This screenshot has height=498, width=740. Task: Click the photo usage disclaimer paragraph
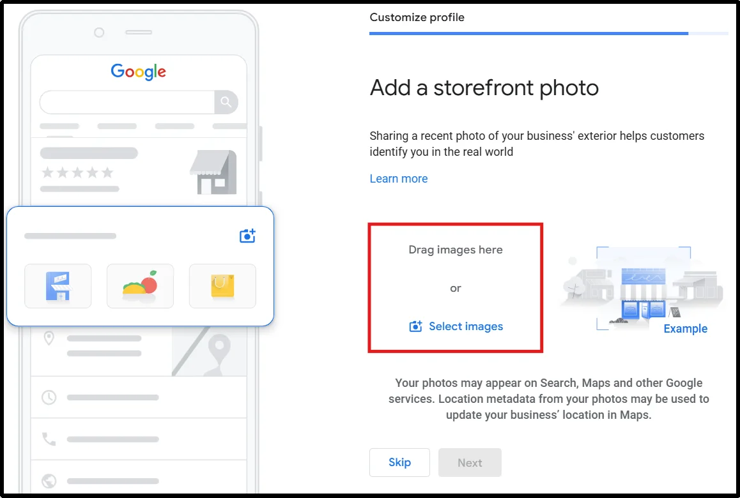coord(548,399)
